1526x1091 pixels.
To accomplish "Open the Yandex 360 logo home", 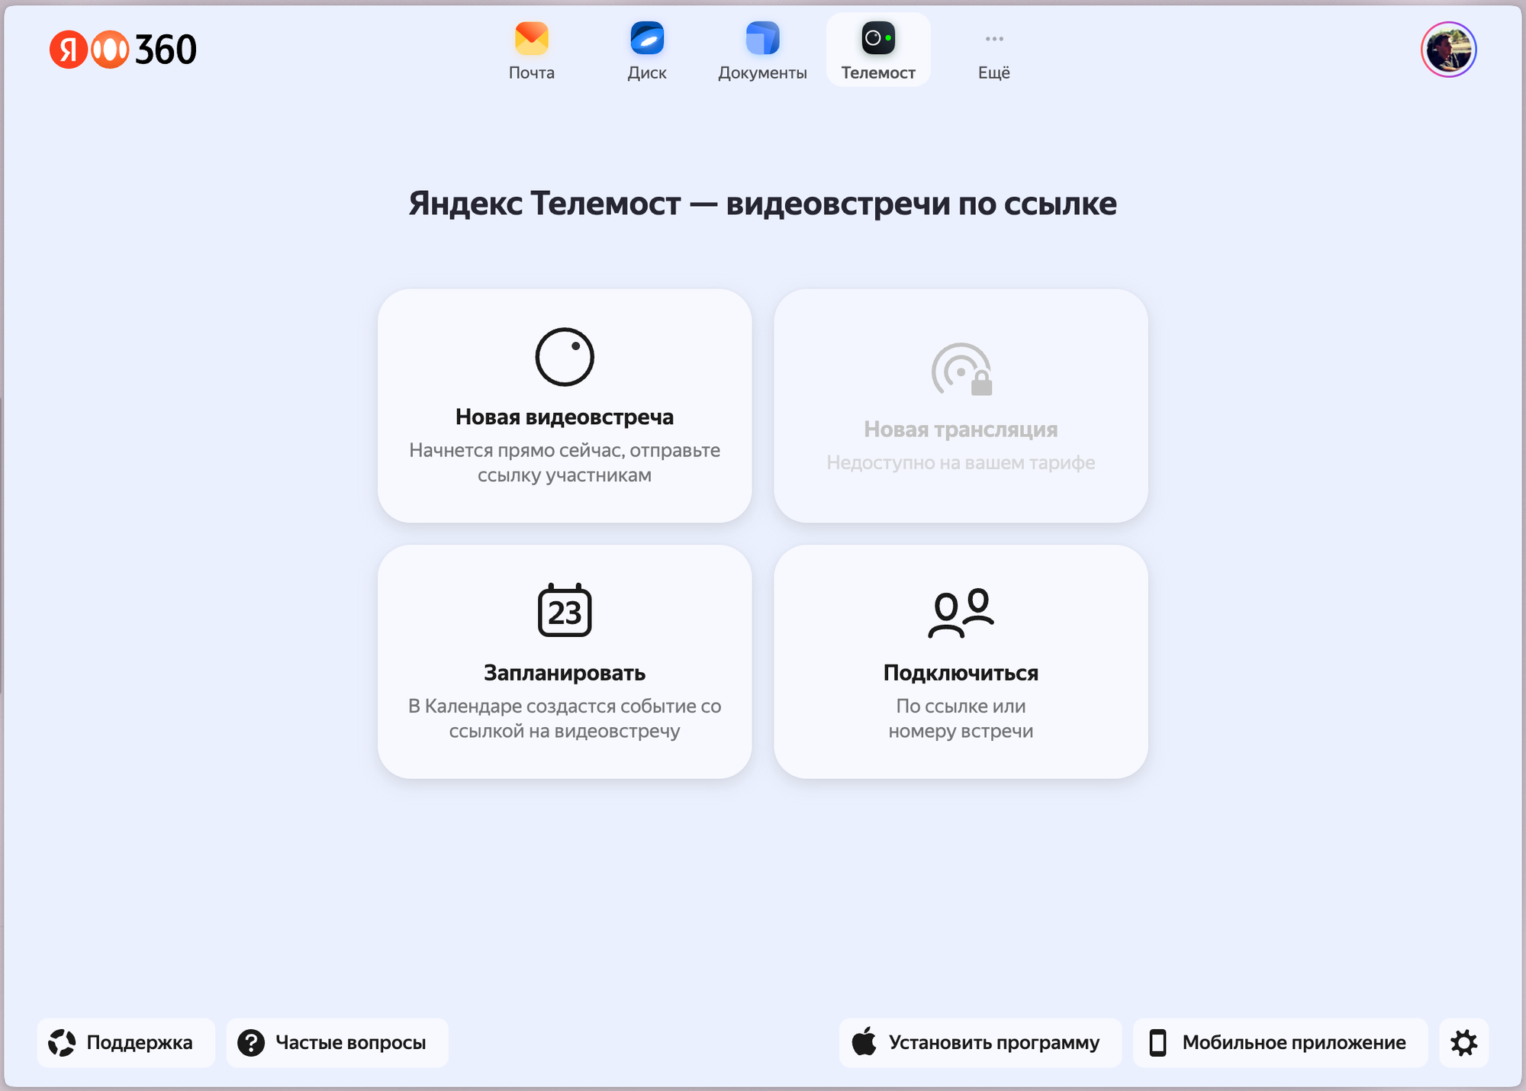I will [123, 50].
